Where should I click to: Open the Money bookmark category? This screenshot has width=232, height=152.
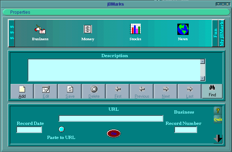[x=88, y=33]
